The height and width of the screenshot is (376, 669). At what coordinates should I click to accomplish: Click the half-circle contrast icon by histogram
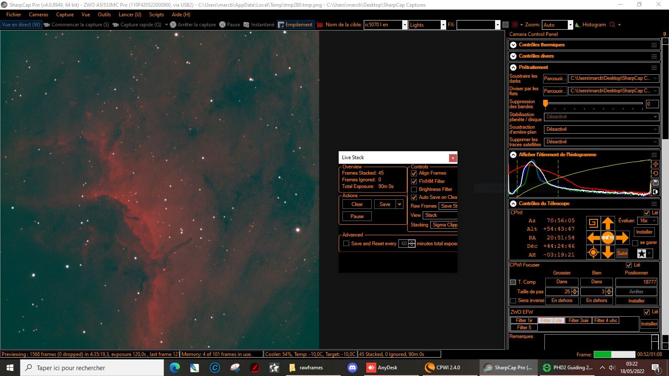pyautogui.click(x=655, y=192)
